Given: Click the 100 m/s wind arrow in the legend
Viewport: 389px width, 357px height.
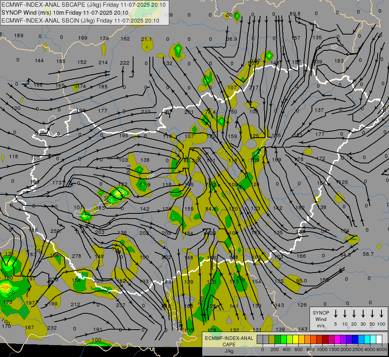Looking at the screenshot, I should (x=381, y=314).
